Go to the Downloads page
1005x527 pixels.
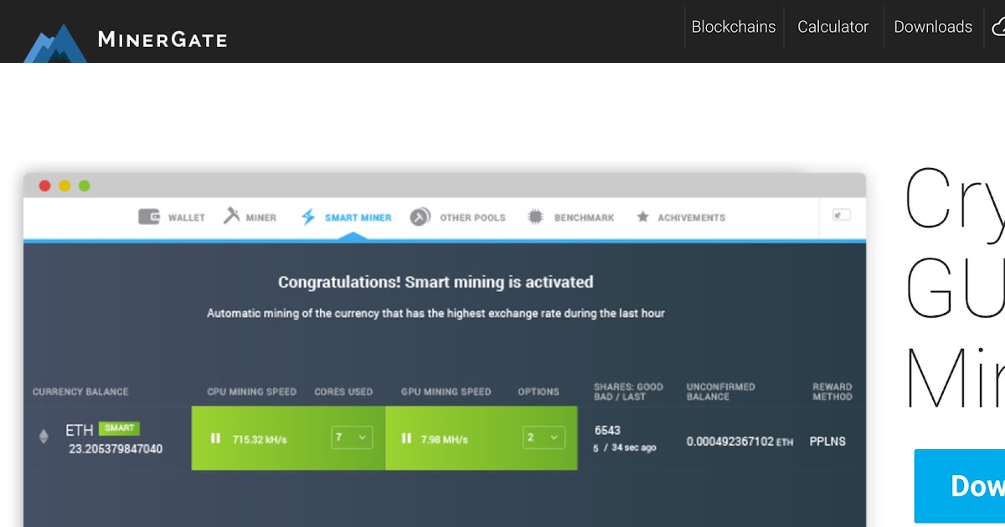[933, 27]
